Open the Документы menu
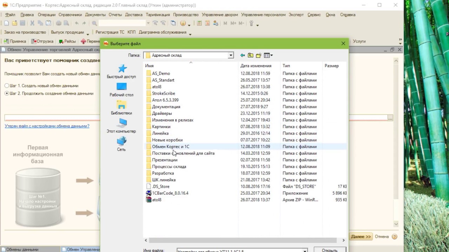This screenshot has width=449, height=252. 95,15
